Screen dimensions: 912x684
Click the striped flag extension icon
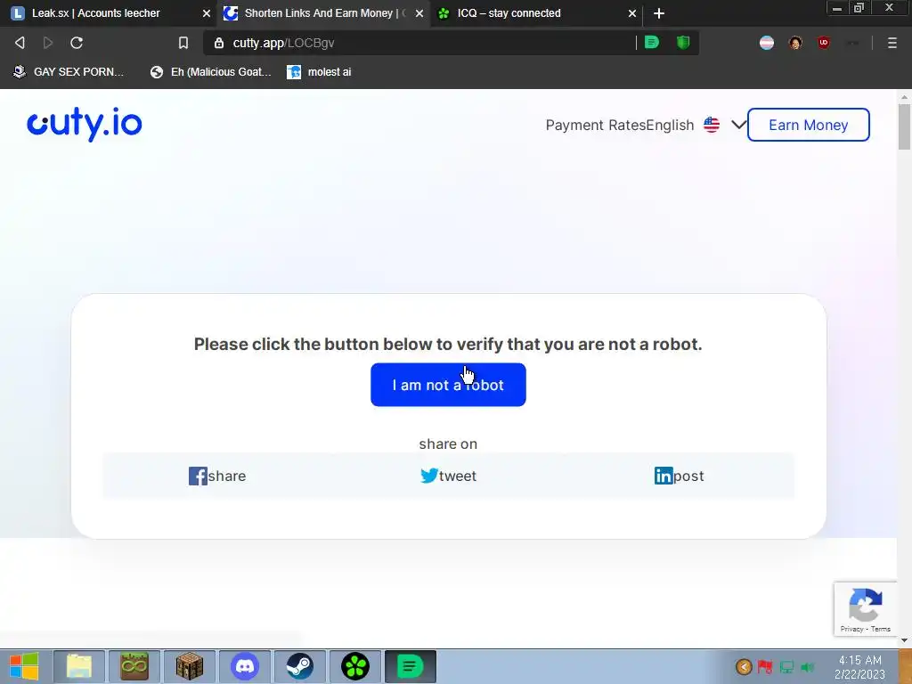click(x=767, y=43)
